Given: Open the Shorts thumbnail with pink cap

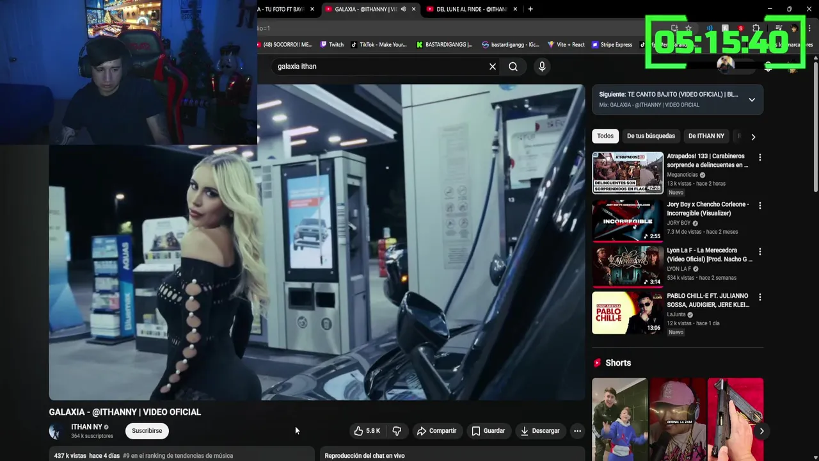Looking at the screenshot, I should pyautogui.click(x=678, y=419).
